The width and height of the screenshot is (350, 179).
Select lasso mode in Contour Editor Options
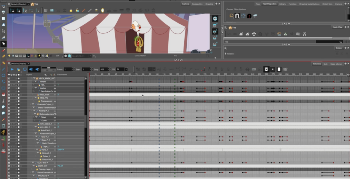click(231, 16)
